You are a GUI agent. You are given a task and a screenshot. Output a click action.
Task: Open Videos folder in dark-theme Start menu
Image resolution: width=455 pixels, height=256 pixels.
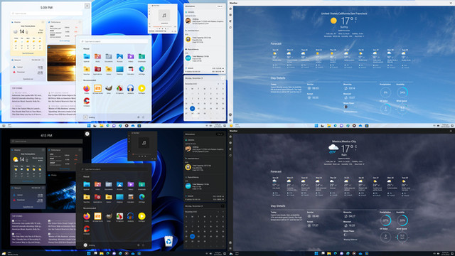(131, 184)
